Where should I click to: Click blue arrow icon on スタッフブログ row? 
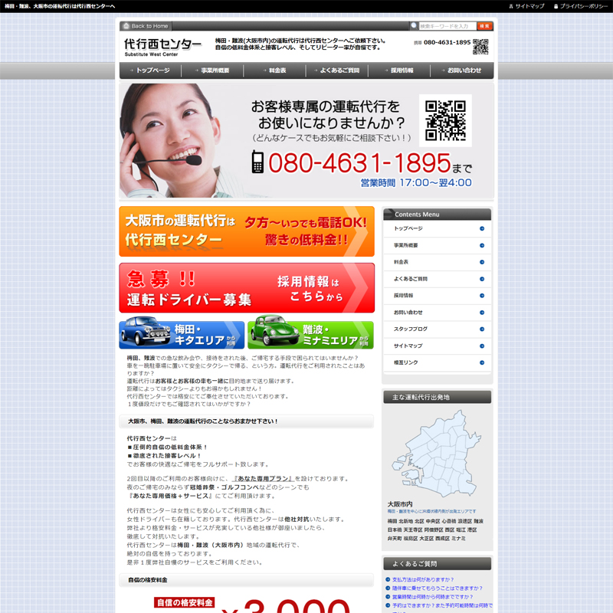(x=482, y=329)
